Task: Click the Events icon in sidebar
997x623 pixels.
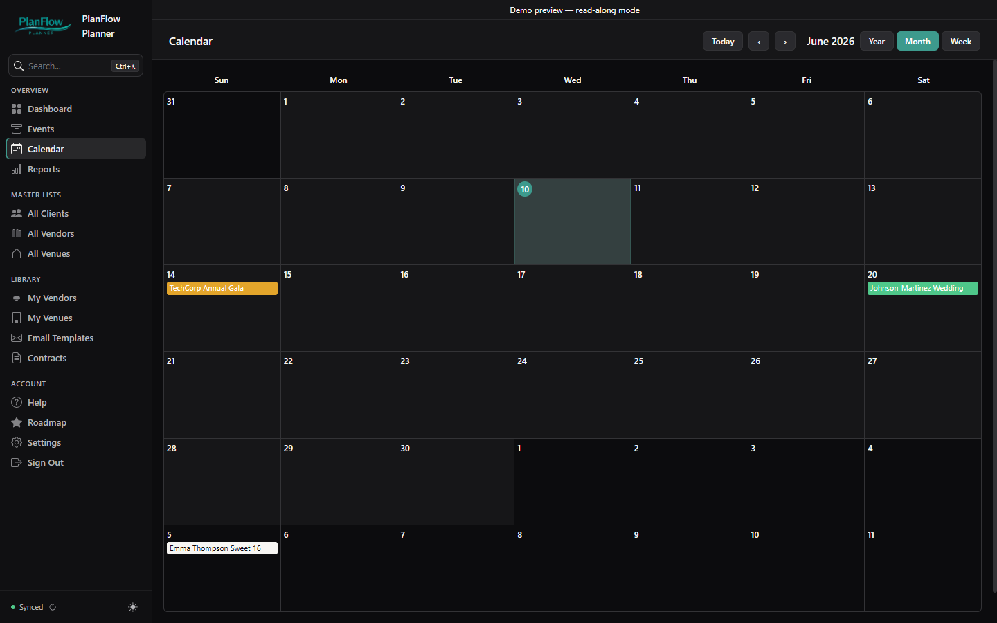Action: [x=17, y=129]
